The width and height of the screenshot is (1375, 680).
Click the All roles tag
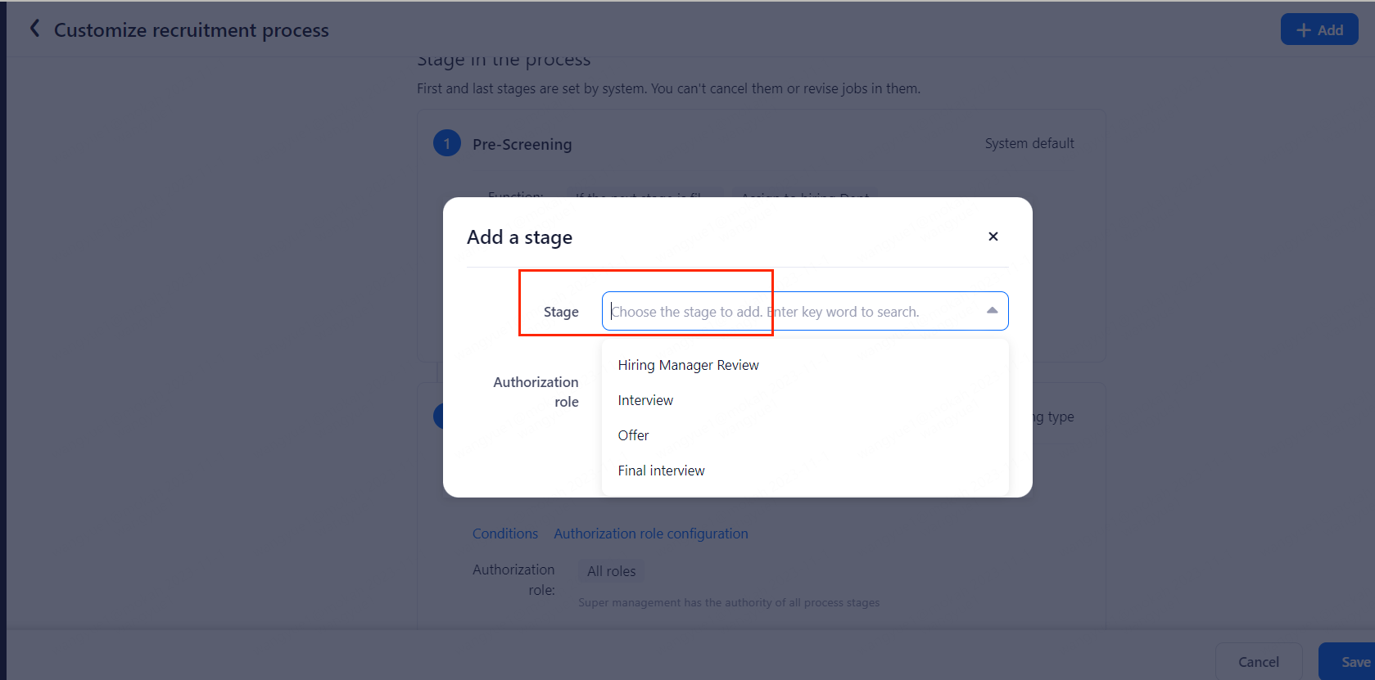coord(611,571)
